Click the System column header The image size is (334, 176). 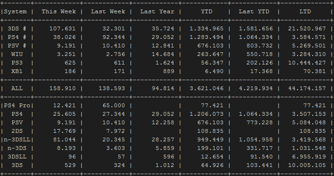(x=15, y=11)
